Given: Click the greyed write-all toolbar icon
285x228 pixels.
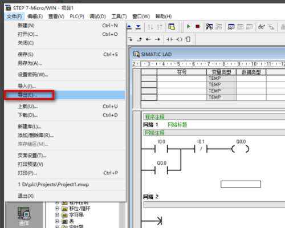Looking at the screenshot, I should click(271, 27).
